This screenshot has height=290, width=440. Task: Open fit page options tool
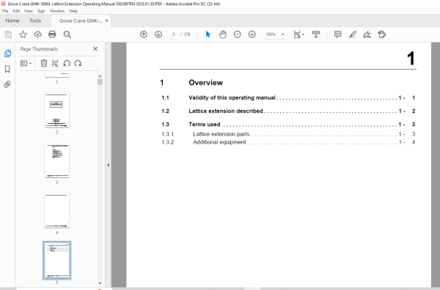pyautogui.click(x=298, y=34)
